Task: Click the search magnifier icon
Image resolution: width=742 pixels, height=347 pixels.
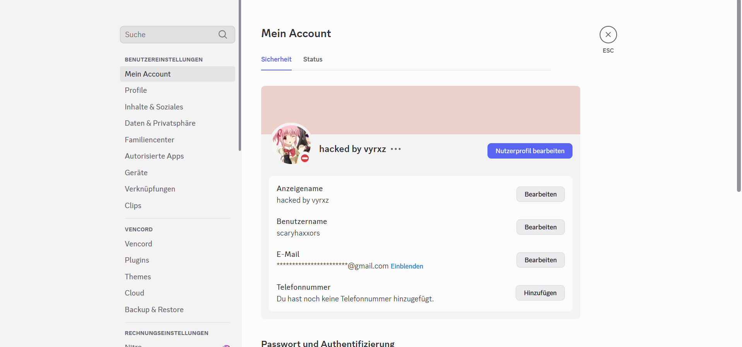Action: pyautogui.click(x=222, y=34)
